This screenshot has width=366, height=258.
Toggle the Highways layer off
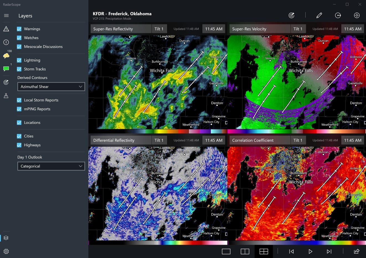(19, 145)
